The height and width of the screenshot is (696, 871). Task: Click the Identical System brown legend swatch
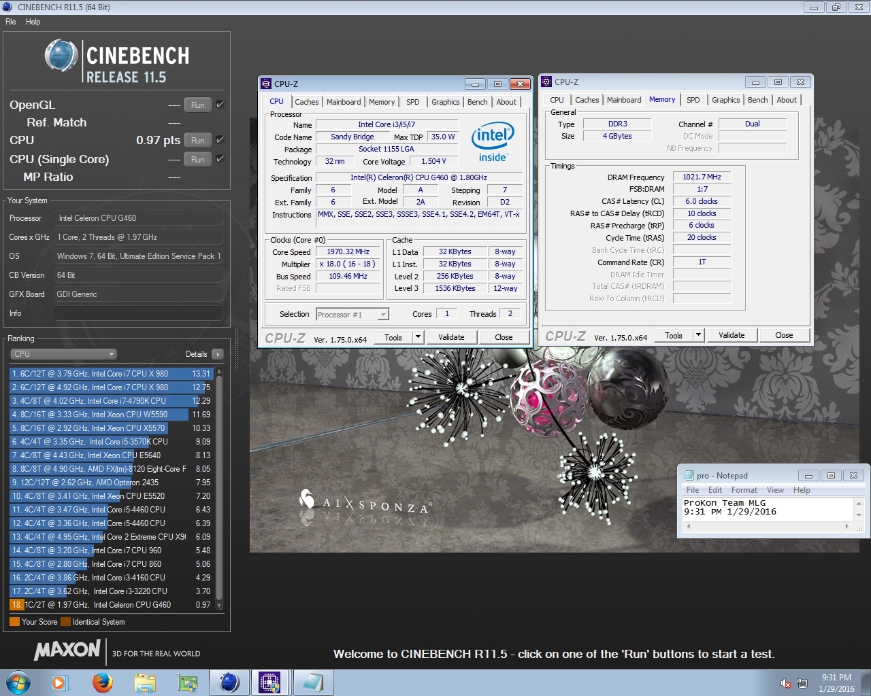pos(65,621)
